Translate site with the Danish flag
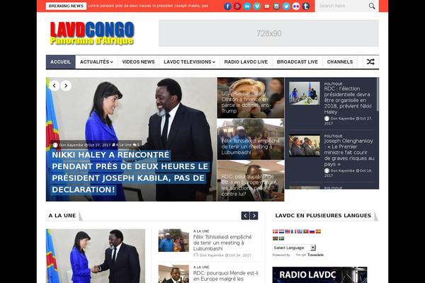425x283 pixels. pos(275,231)
